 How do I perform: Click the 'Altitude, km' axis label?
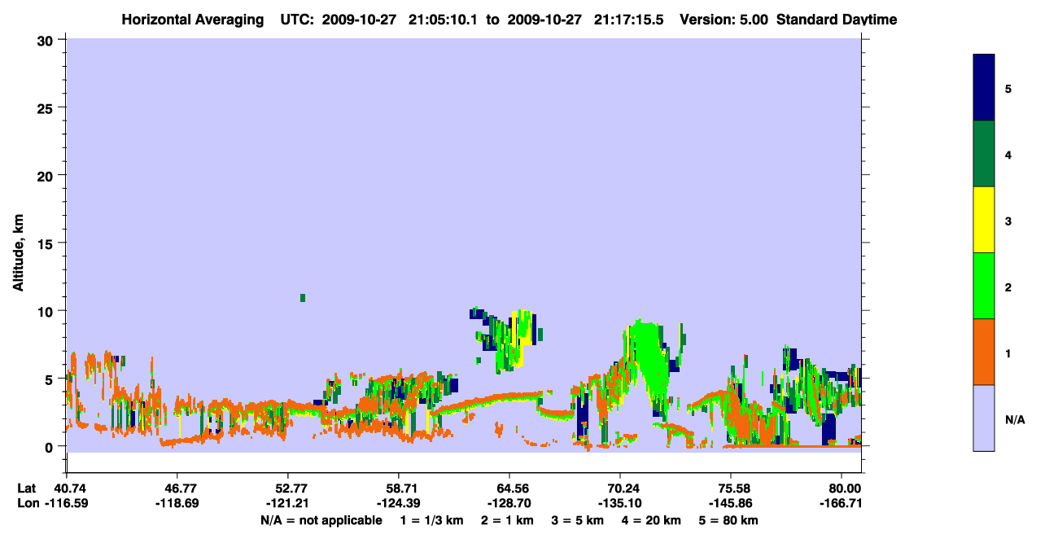pos(17,253)
